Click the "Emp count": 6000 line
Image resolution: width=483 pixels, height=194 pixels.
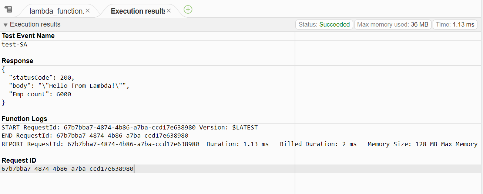[x=40, y=94]
